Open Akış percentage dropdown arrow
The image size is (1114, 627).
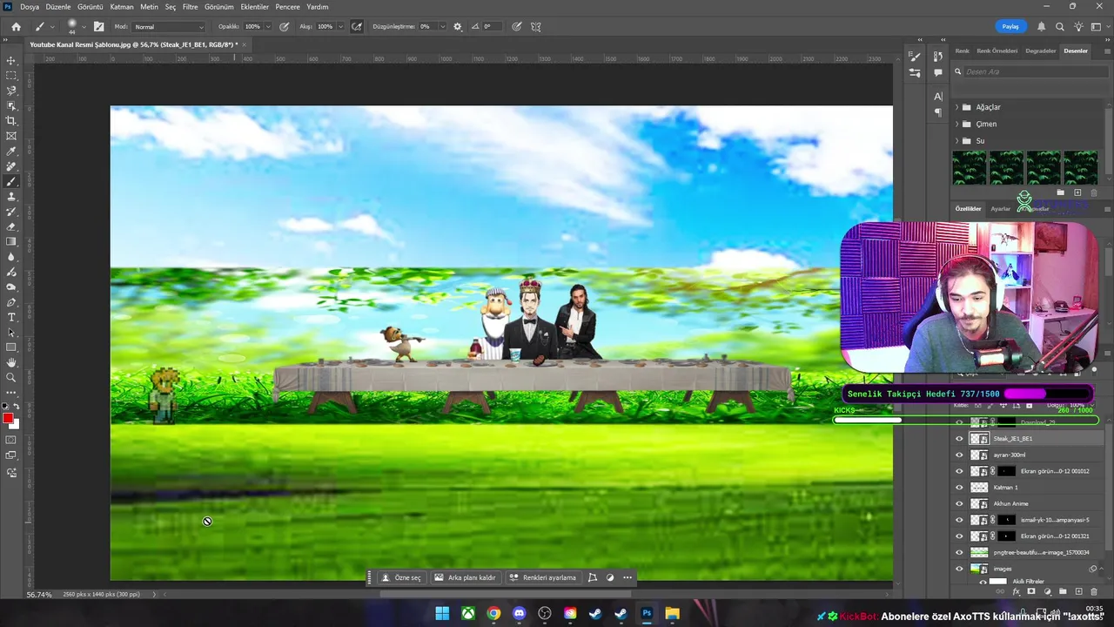click(340, 26)
